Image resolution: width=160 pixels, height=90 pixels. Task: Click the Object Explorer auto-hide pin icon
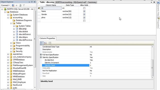click(32, 2)
